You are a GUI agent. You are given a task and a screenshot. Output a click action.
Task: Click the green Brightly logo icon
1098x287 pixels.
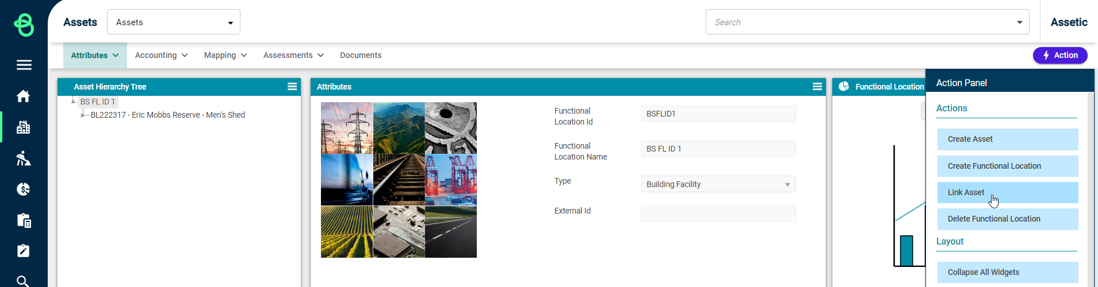(24, 25)
